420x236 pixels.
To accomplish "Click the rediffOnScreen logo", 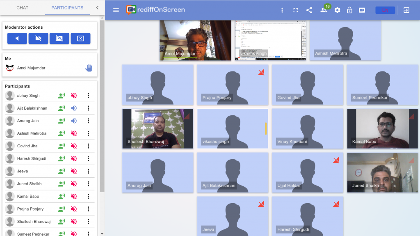I will (155, 10).
